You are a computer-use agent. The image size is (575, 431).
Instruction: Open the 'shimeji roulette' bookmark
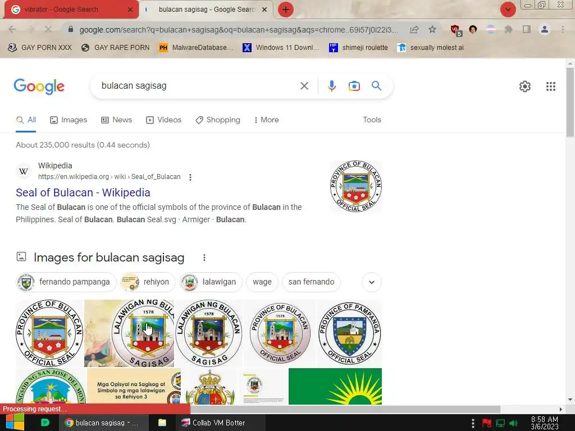358,48
